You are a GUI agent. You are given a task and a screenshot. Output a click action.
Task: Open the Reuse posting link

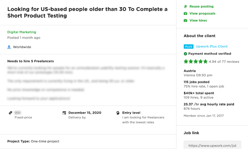pyautogui.click(x=201, y=6)
